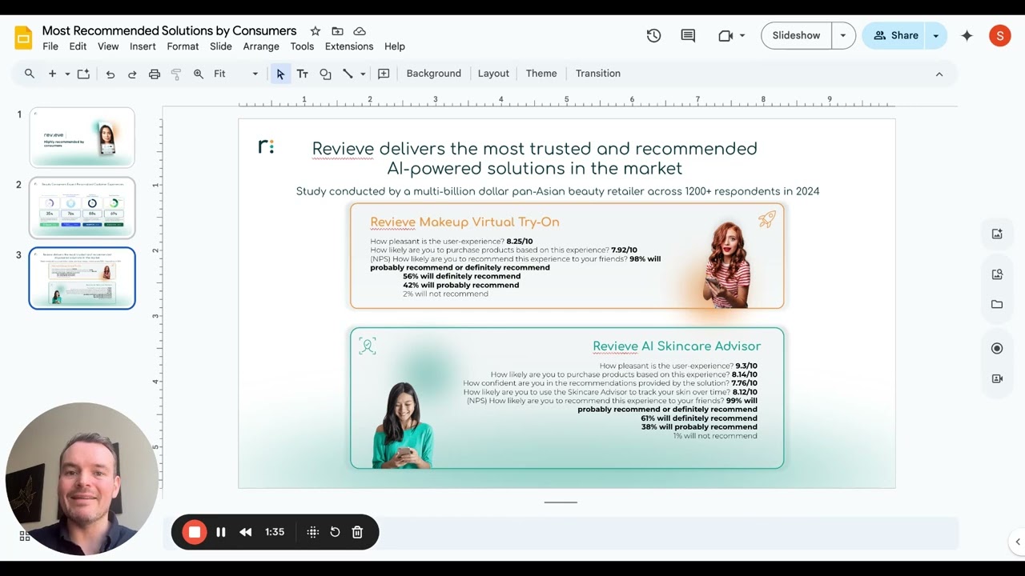Stop the screen recording

(194, 532)
